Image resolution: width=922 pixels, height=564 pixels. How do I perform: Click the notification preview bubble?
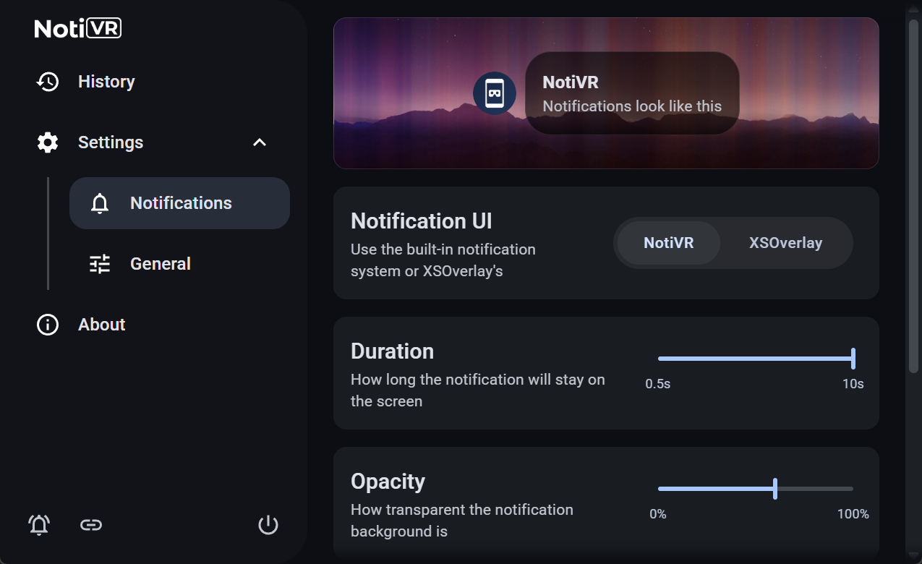[x=632, y=93]
